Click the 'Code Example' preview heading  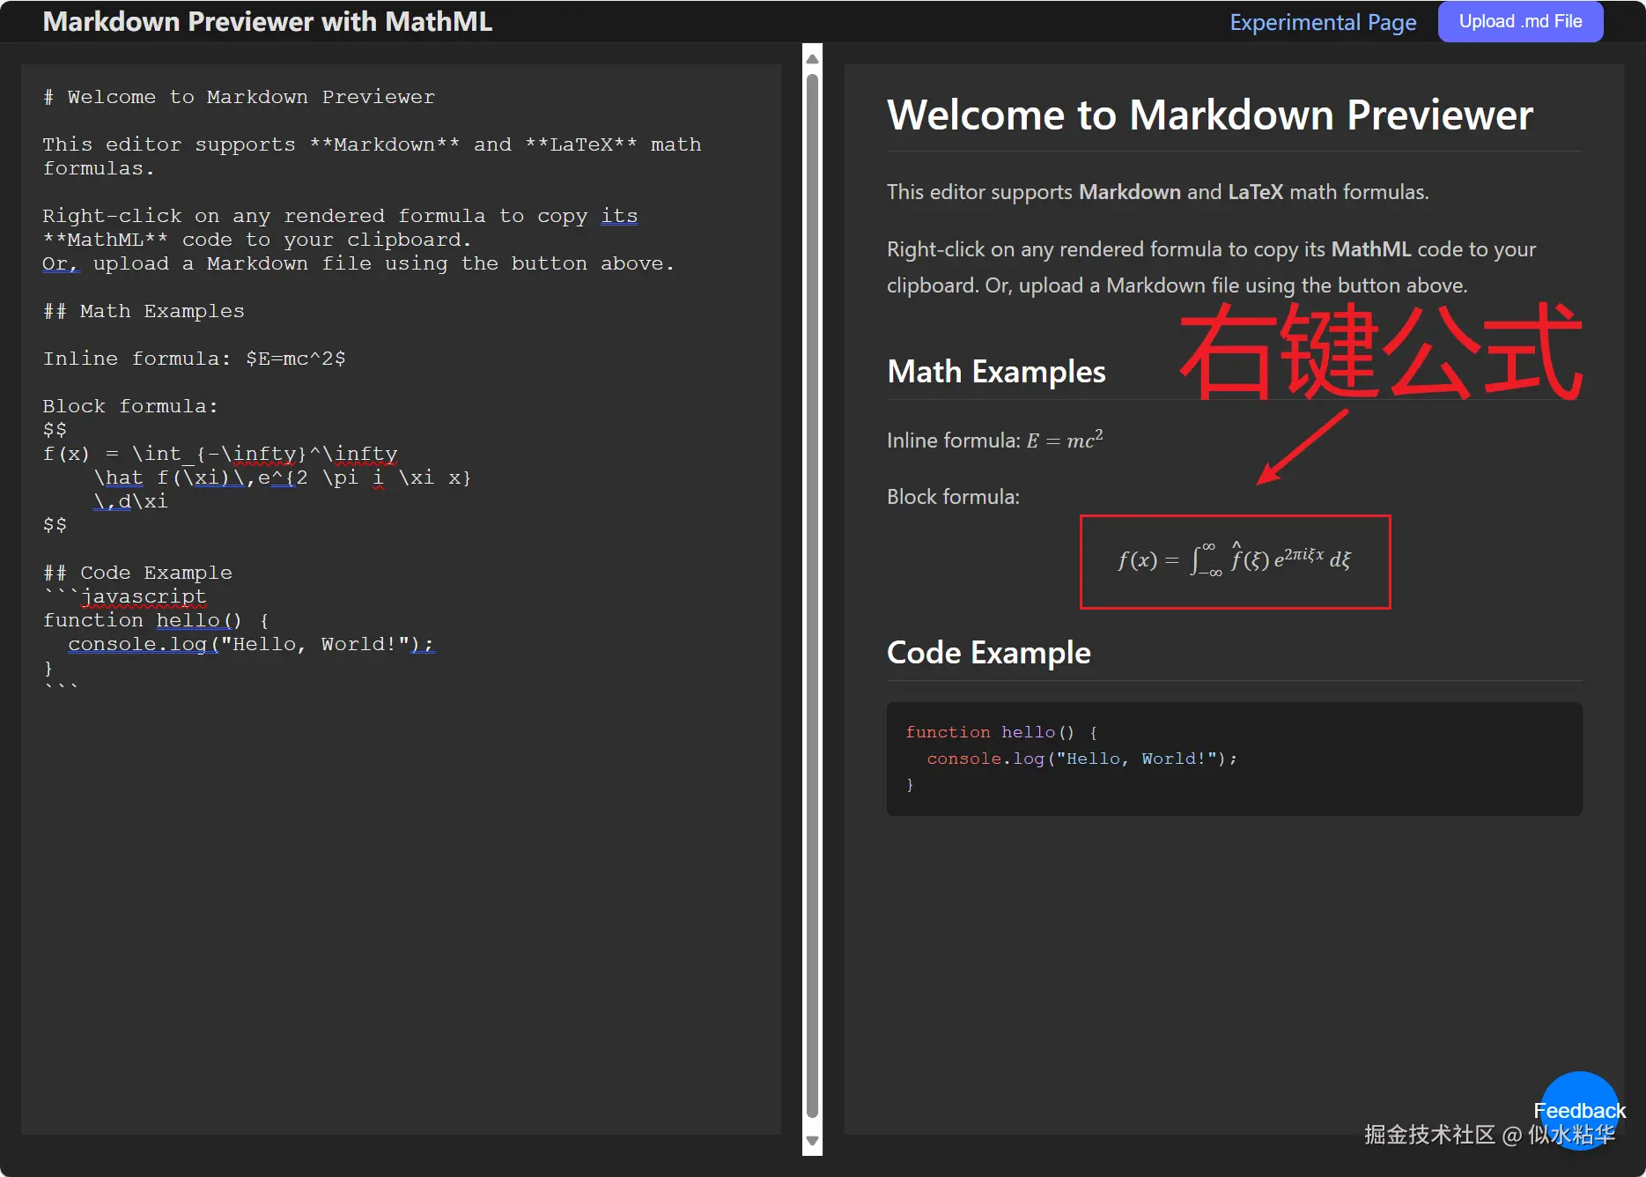coord(988,653)
